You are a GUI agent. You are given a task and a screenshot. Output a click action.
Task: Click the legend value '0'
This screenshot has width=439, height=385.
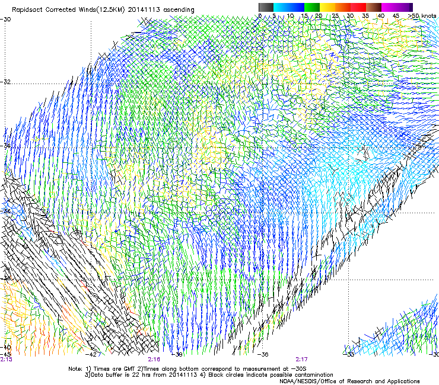pos(260,16)
